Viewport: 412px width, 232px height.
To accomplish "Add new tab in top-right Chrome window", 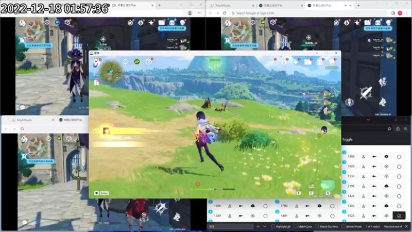I will pos(358,5).
